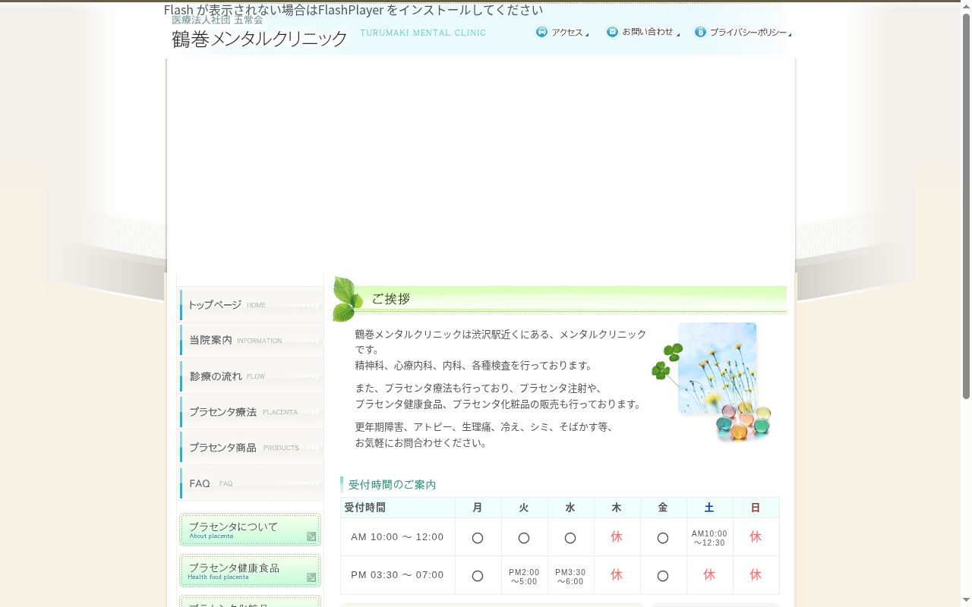972x607 pixels.
Task: Open プラセンタ商品 PRODUCTS menu item
Action: pyautogui.click(x=251, y=448)
